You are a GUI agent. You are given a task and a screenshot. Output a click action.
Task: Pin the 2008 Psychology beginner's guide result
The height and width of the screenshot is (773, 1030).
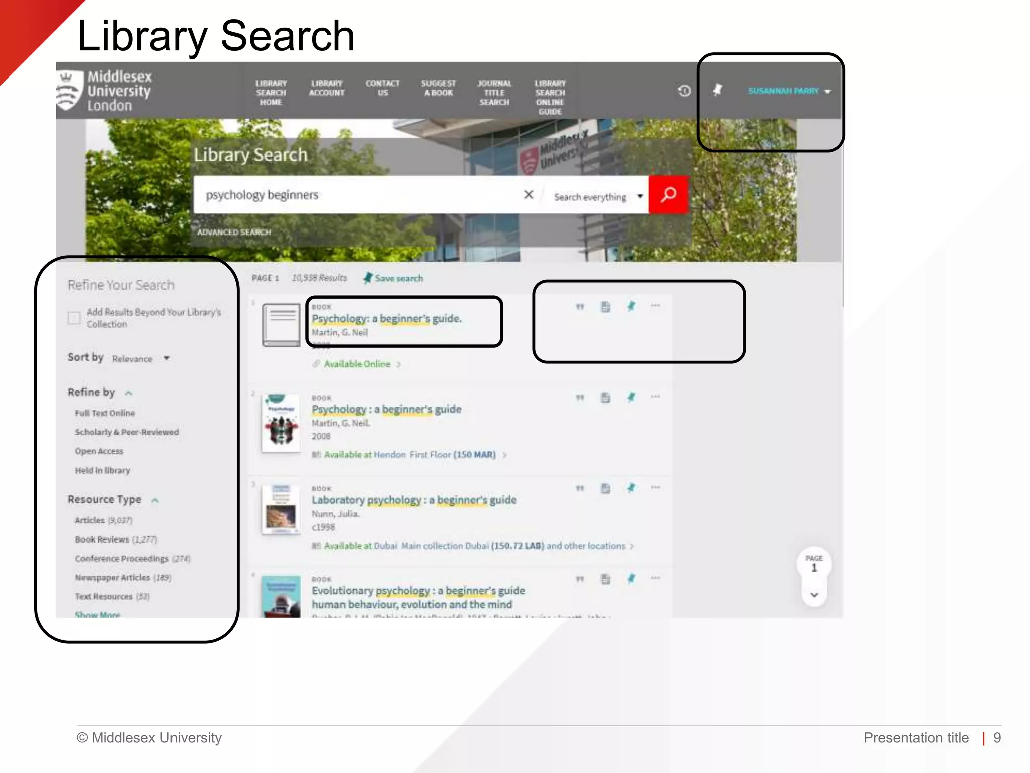(631, 397)
